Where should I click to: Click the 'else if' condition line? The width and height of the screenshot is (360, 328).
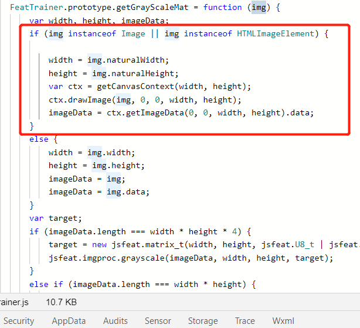click(142, 285)
